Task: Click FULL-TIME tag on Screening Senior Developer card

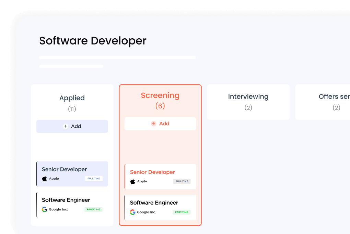Action: (x=182, y=181)
